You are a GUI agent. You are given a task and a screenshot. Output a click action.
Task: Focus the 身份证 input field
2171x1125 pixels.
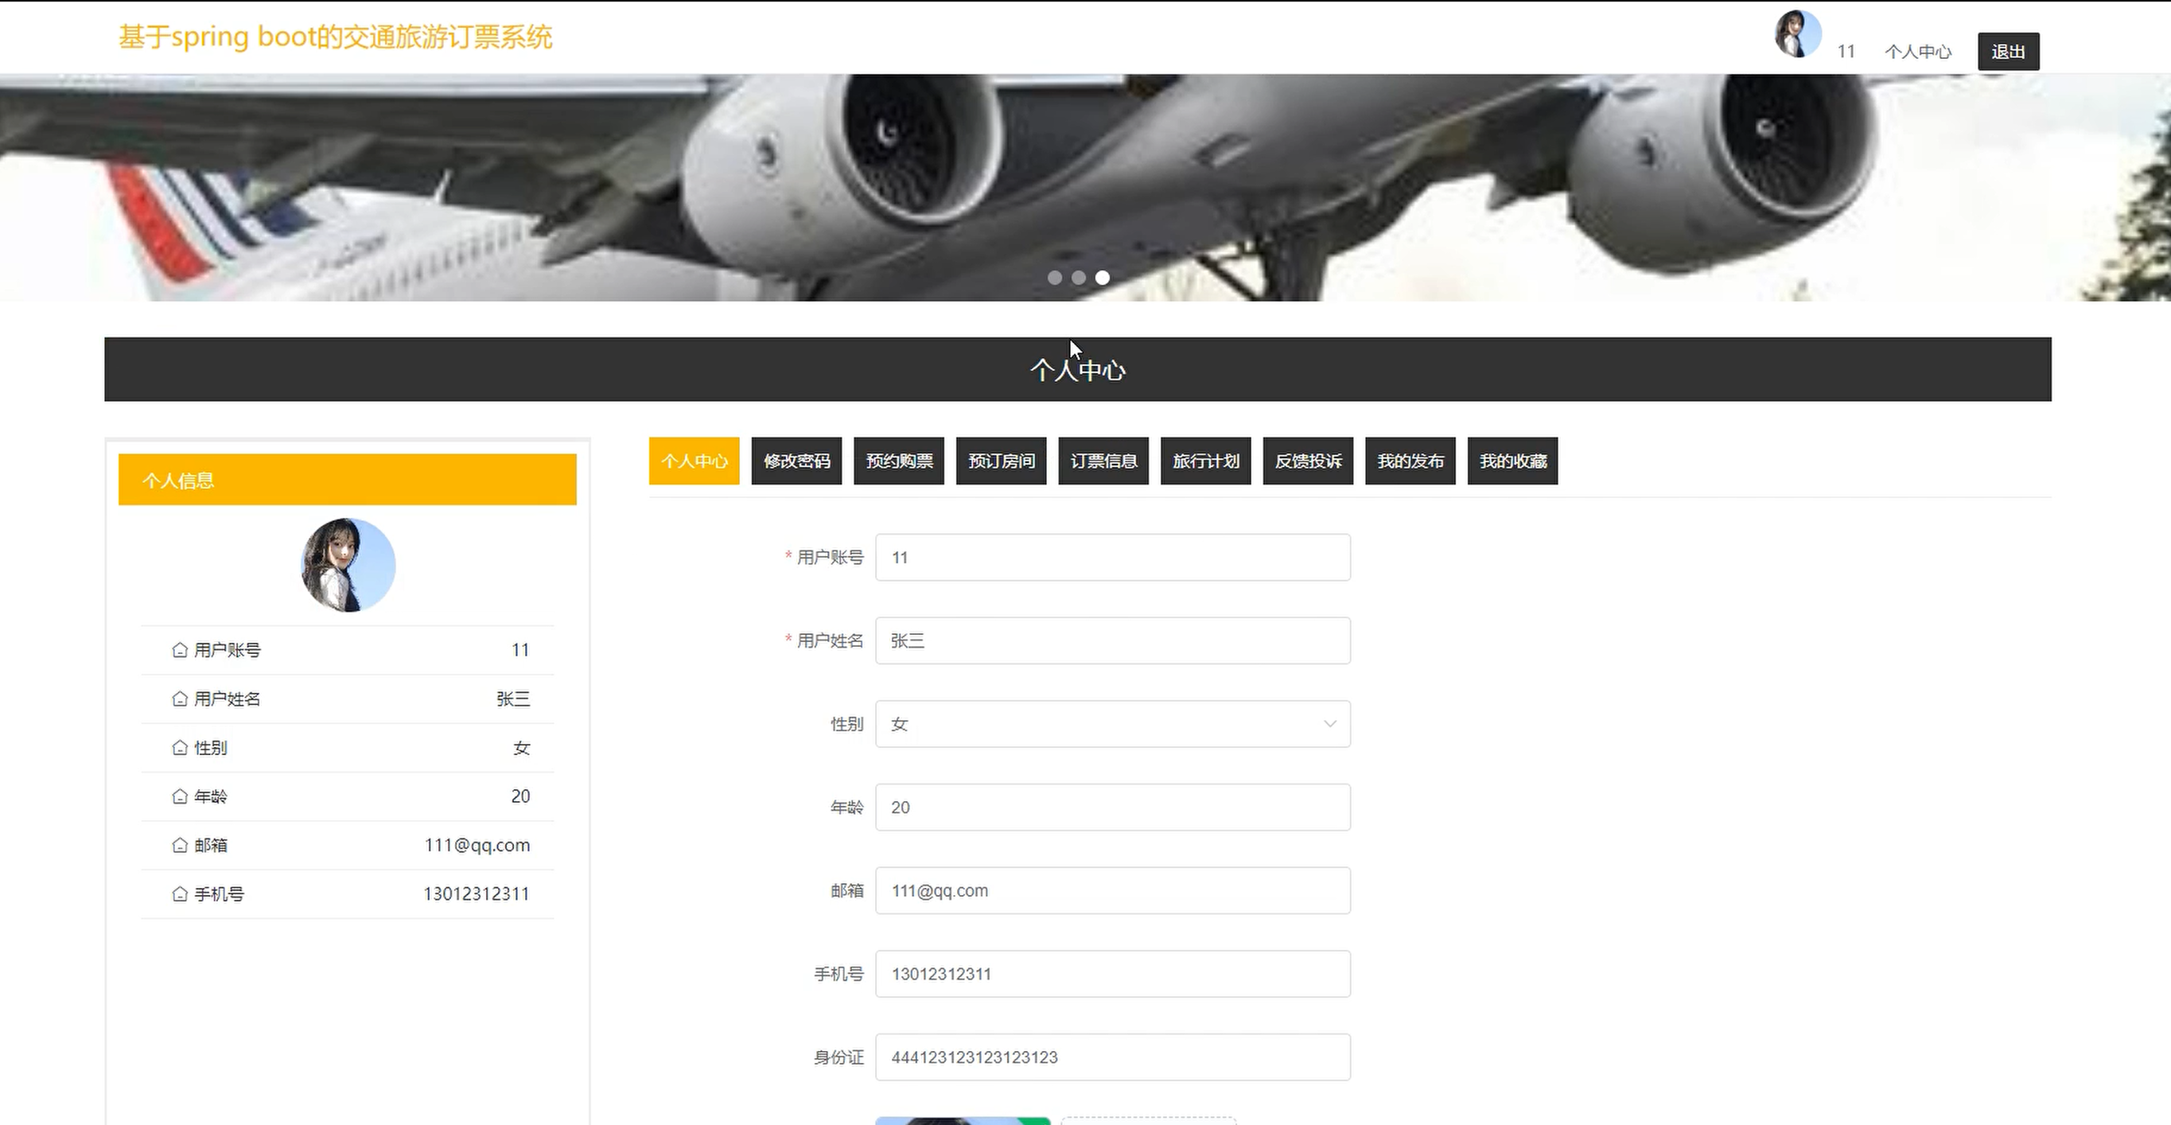1112,1057
